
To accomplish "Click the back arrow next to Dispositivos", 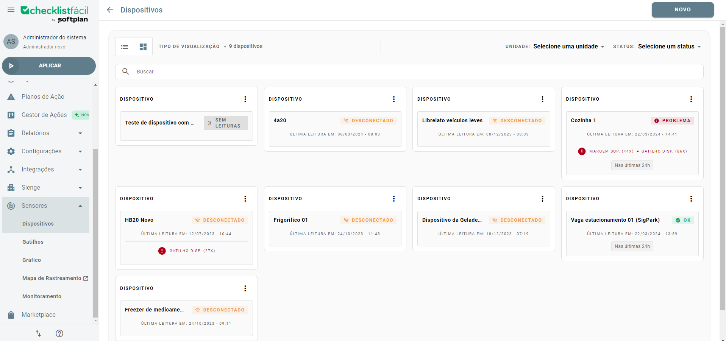I will tap(109, 10).
